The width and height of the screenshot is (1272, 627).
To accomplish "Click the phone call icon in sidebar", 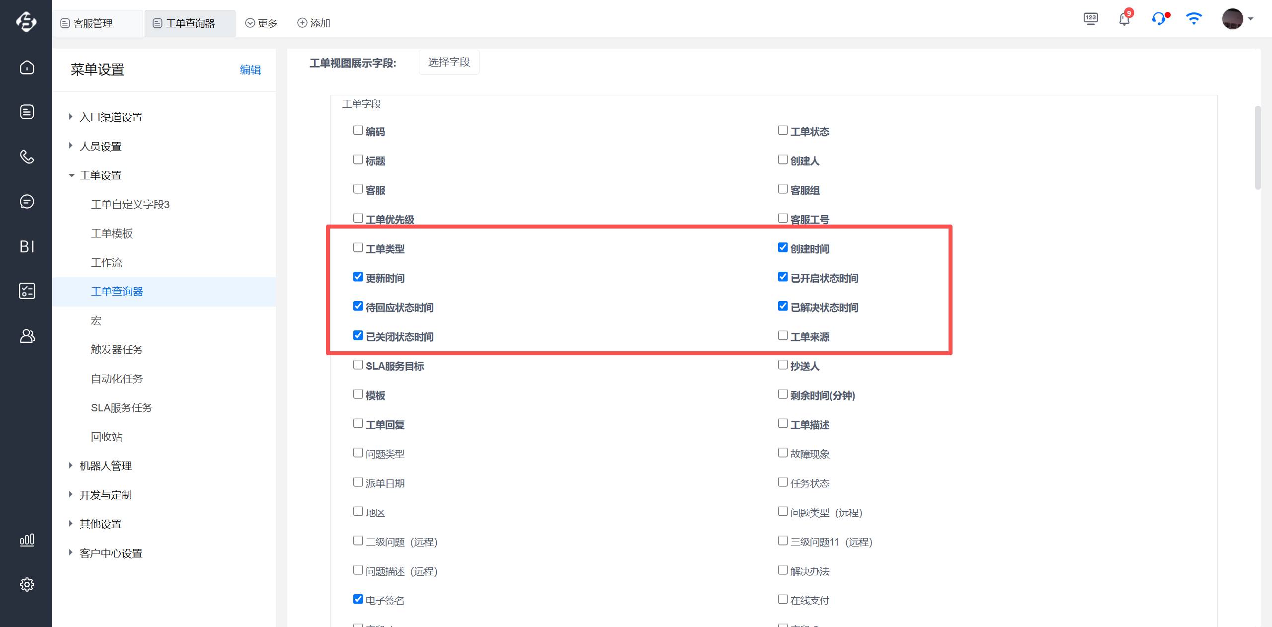I will [27, 157].
